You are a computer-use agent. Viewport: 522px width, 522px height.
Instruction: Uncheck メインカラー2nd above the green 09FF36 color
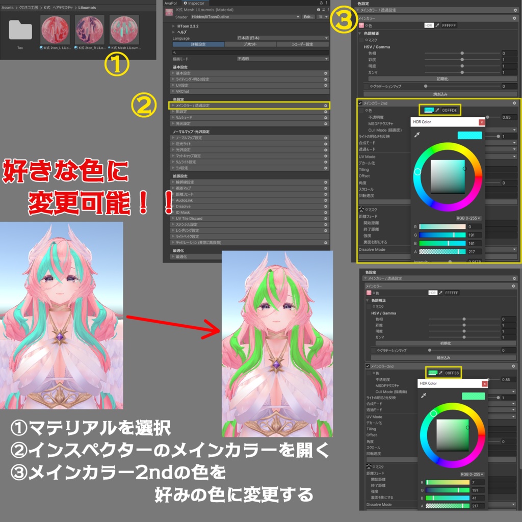(x=368, y=366)
